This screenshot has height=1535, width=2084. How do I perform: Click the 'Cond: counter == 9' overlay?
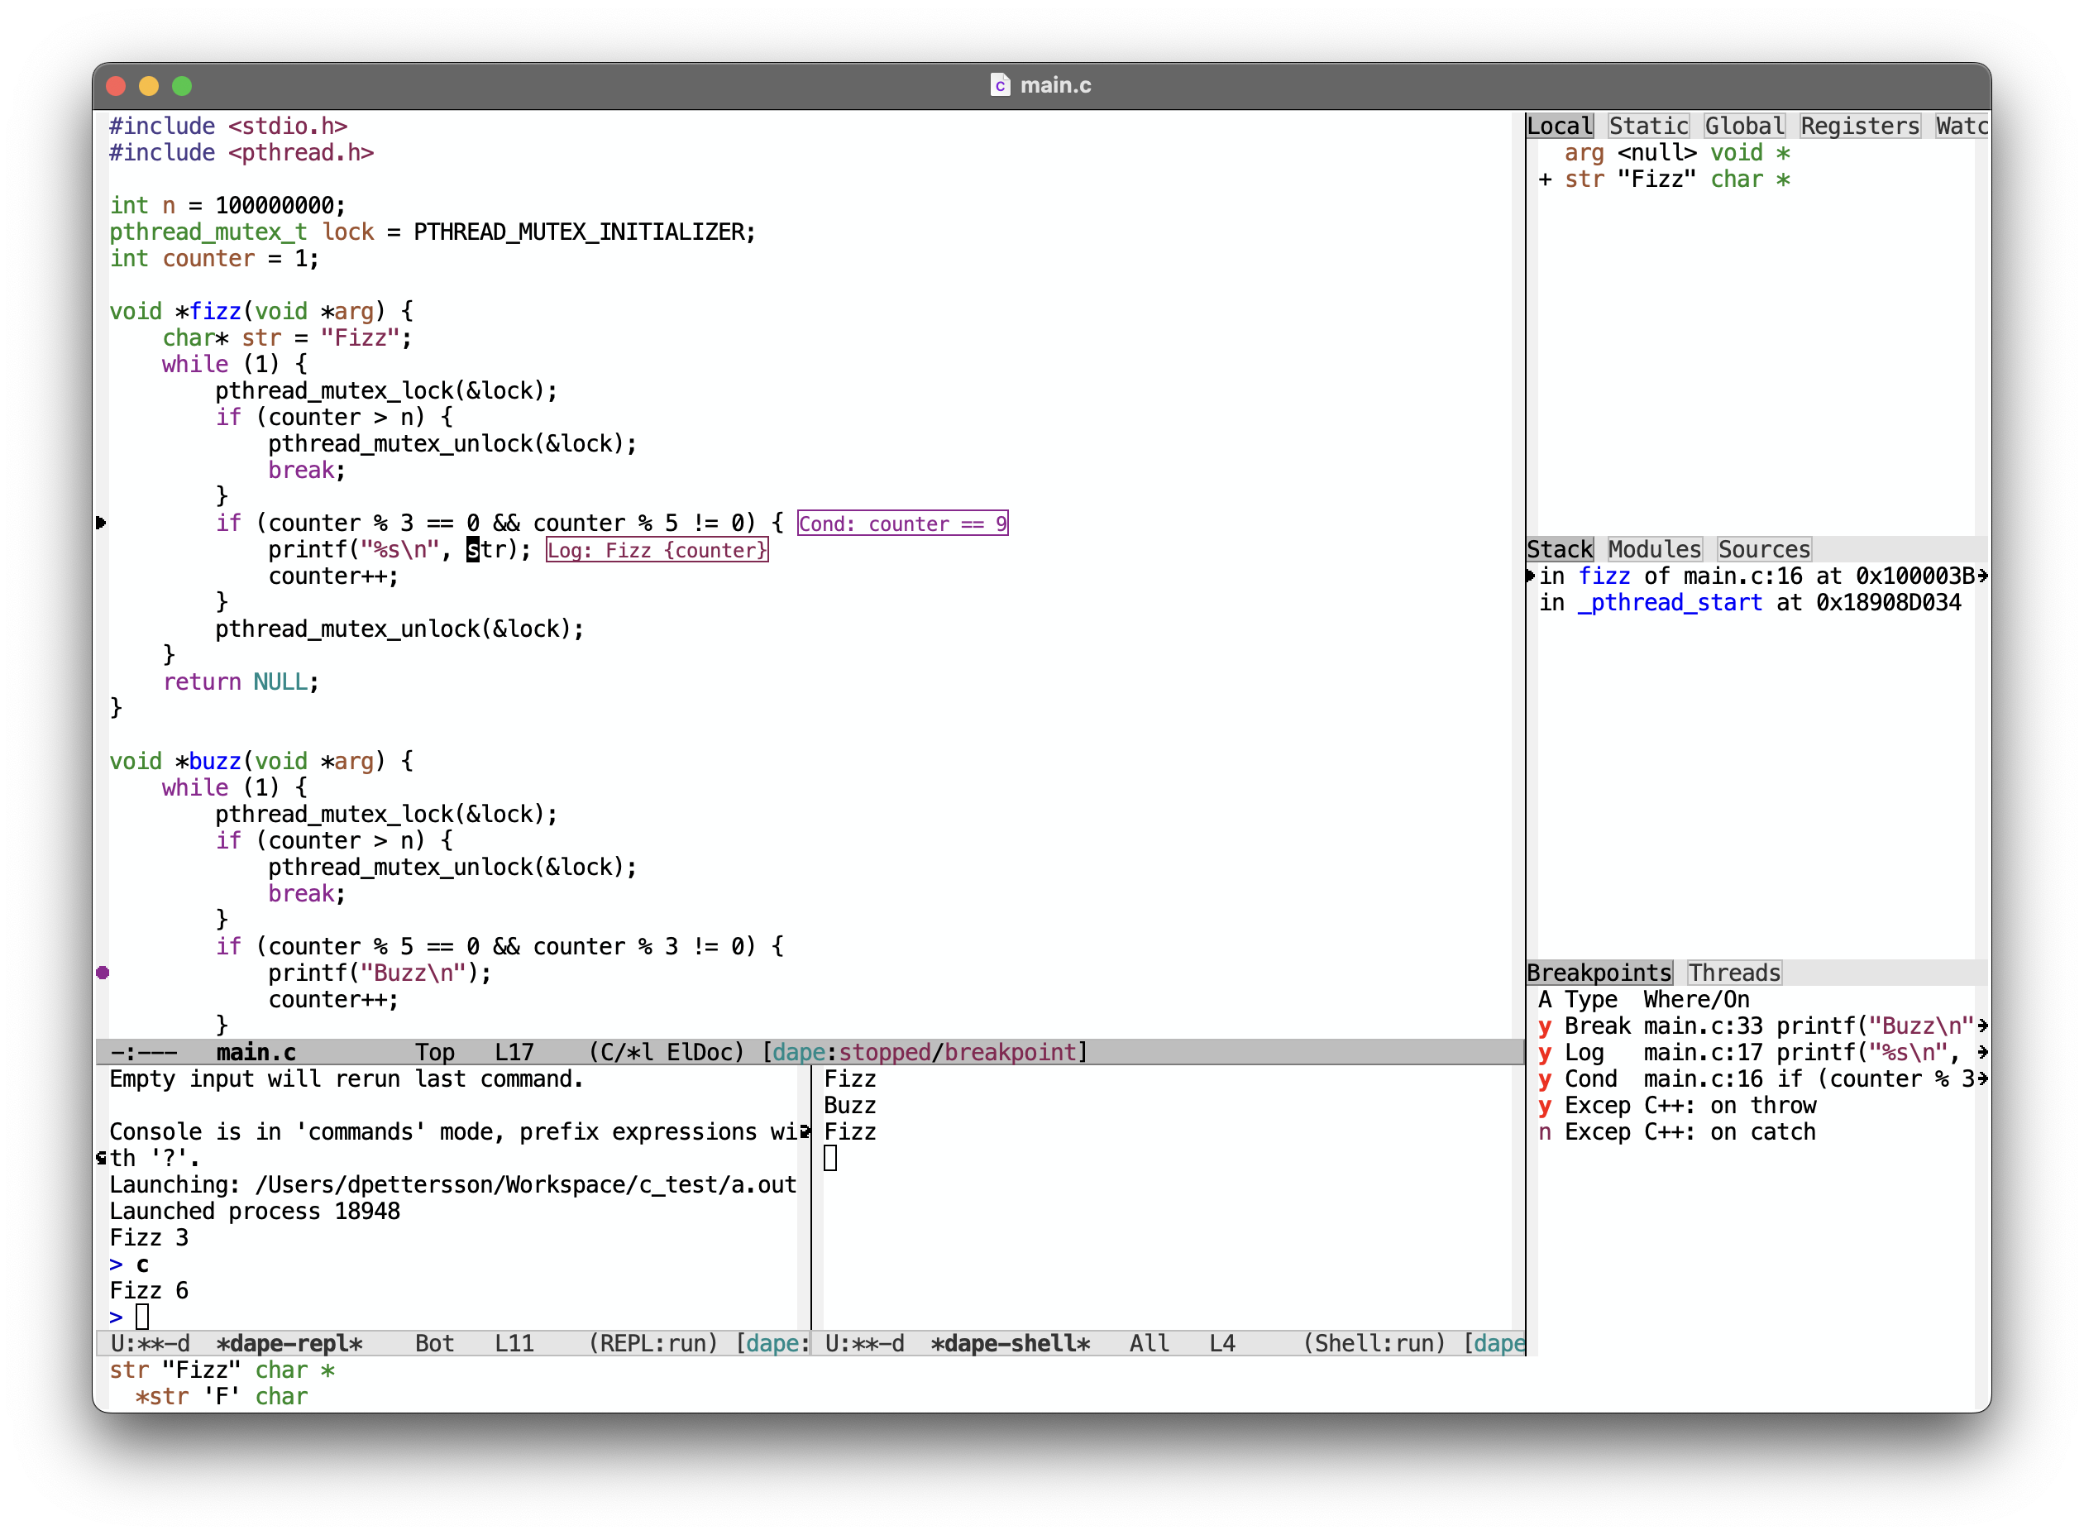[x=901, y=524]
